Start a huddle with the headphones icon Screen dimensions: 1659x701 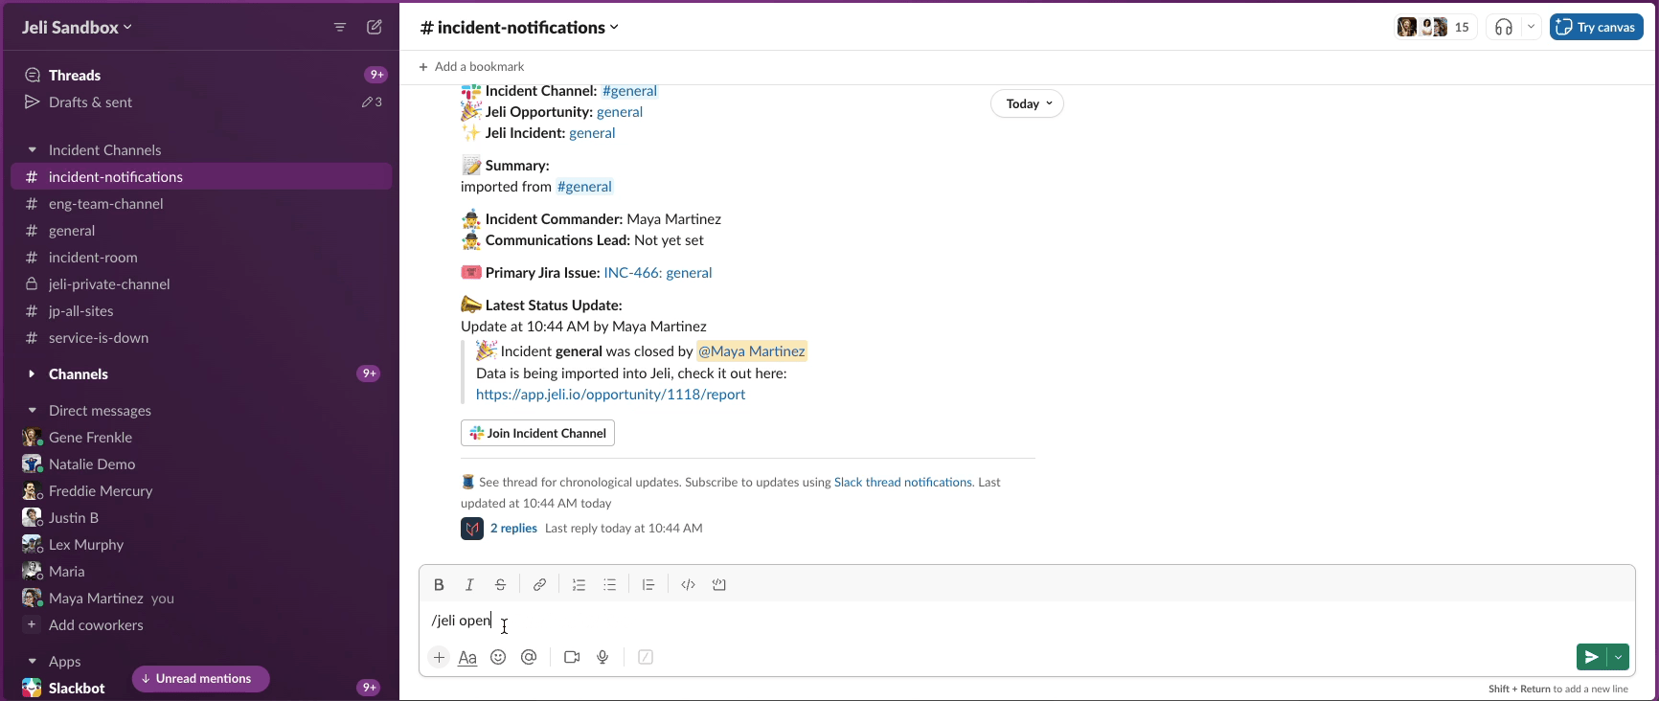[x=1504, y=27]
